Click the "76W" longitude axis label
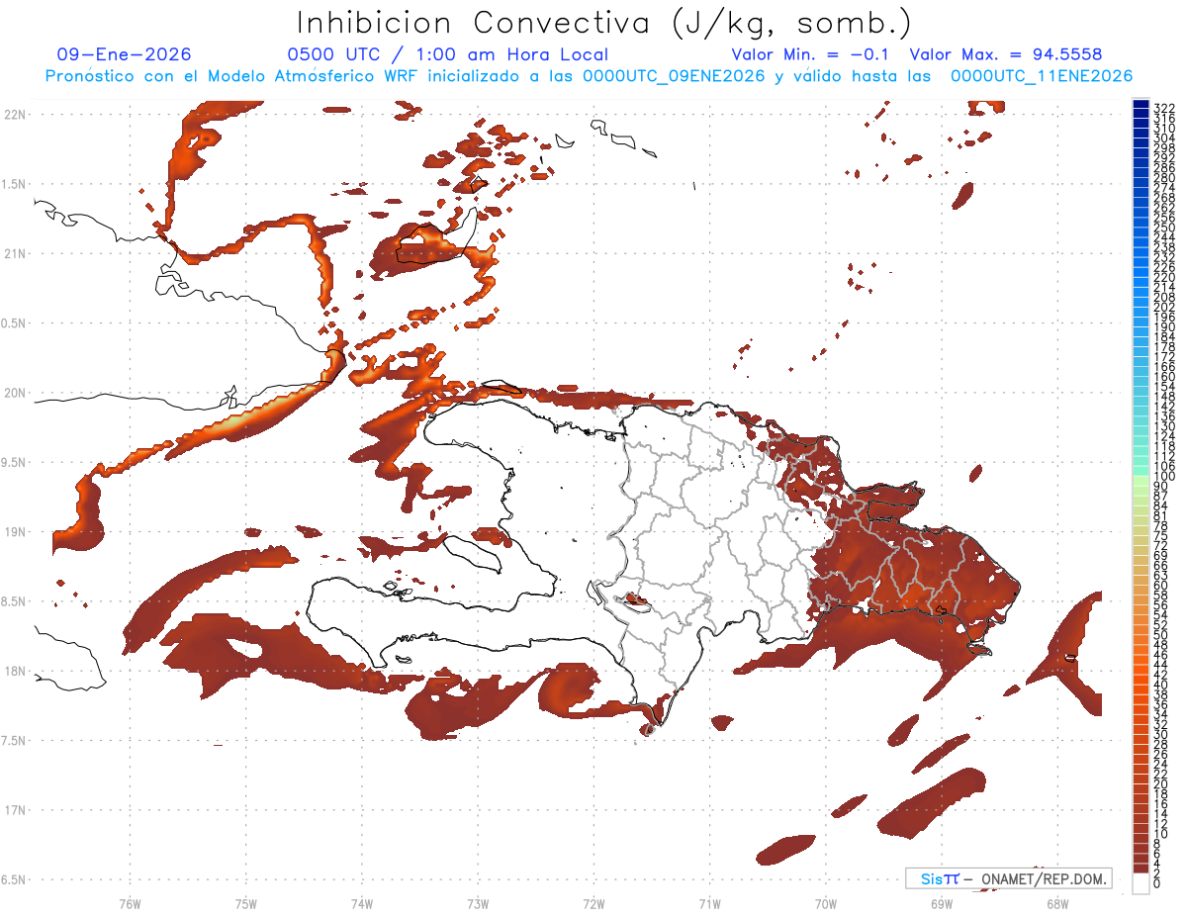 point(130,903)
